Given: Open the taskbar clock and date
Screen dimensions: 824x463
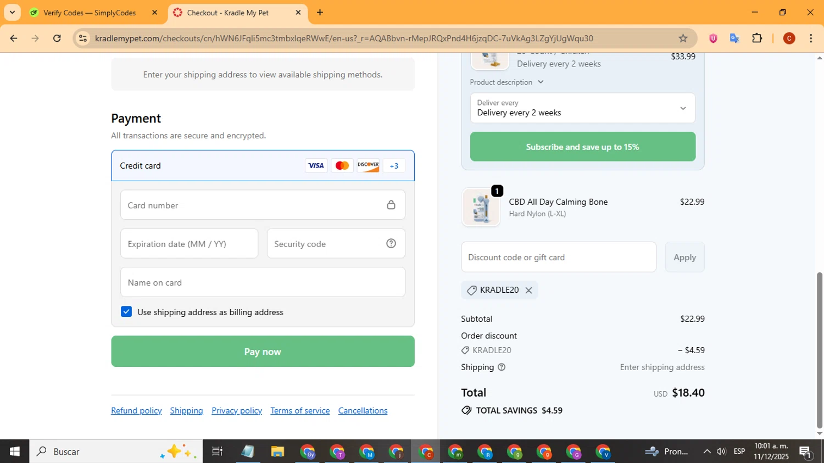Looking at the screenshot, I should coord(771,451).
